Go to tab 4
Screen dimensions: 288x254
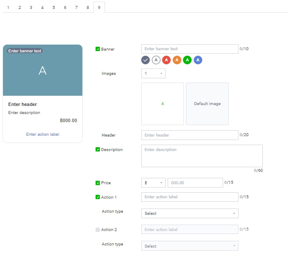point(42,8)
